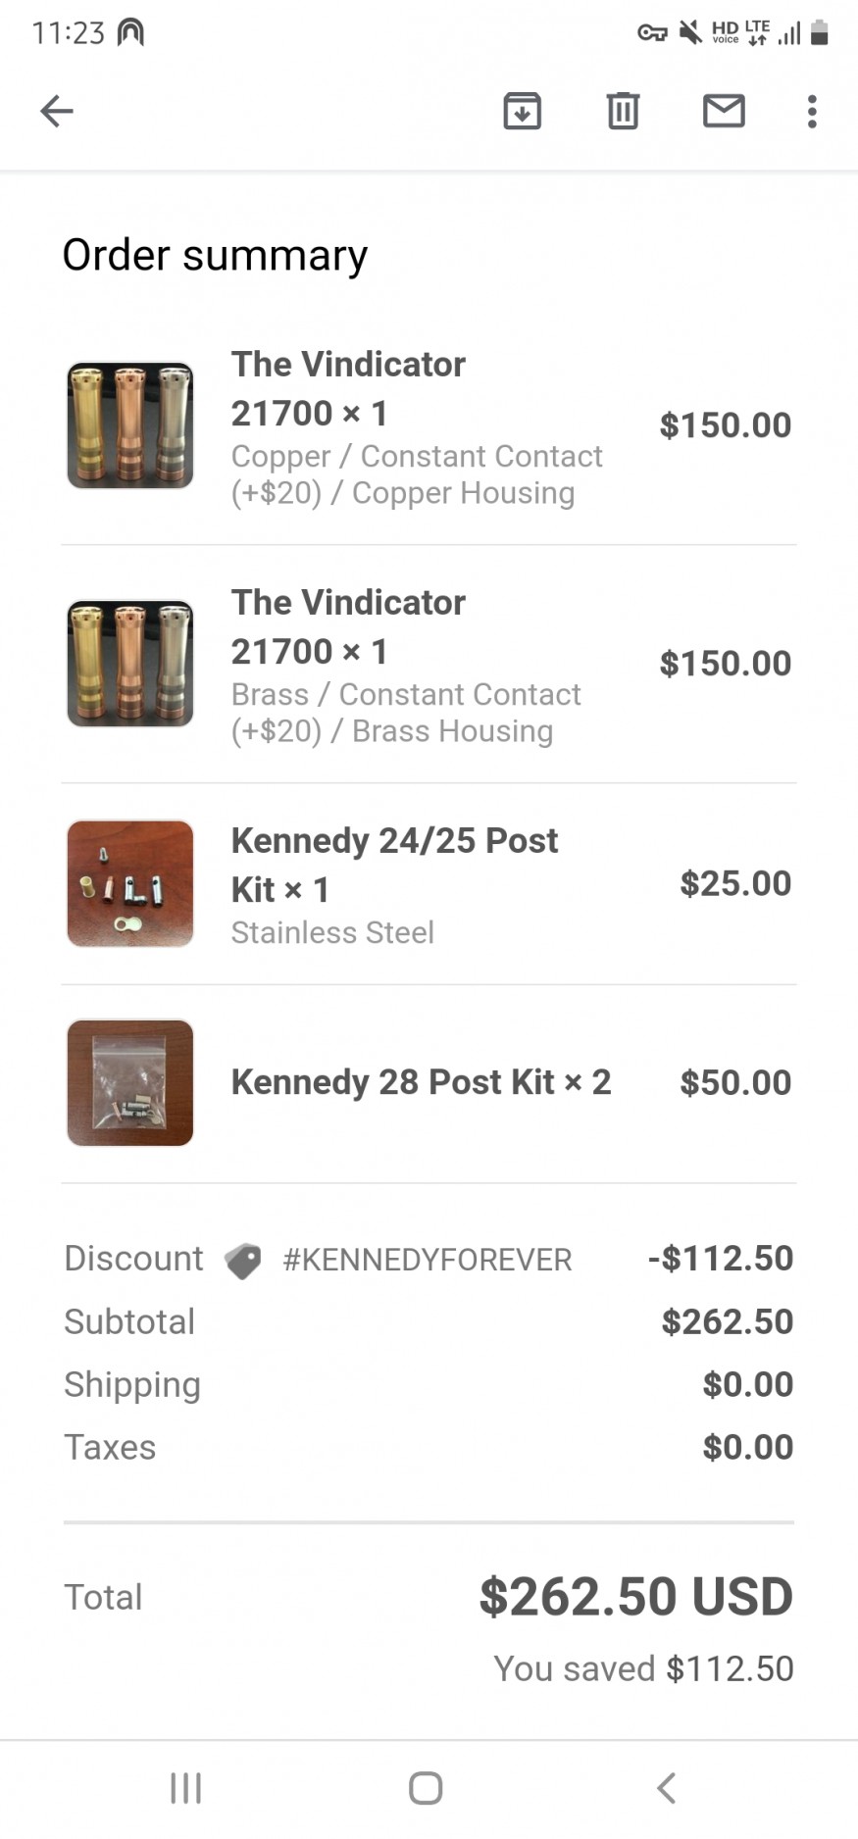Archive this email with the archive icon
This screenshot has height=1839, width=858.
[x=522, y=112]
